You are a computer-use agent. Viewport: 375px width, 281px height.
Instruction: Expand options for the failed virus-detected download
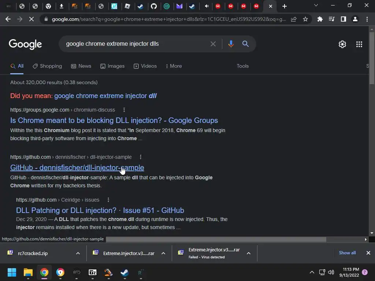[x=249, y=253]
